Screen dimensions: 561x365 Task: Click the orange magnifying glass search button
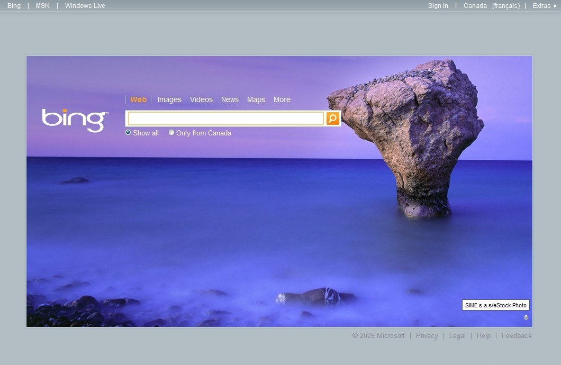point(332,118)
